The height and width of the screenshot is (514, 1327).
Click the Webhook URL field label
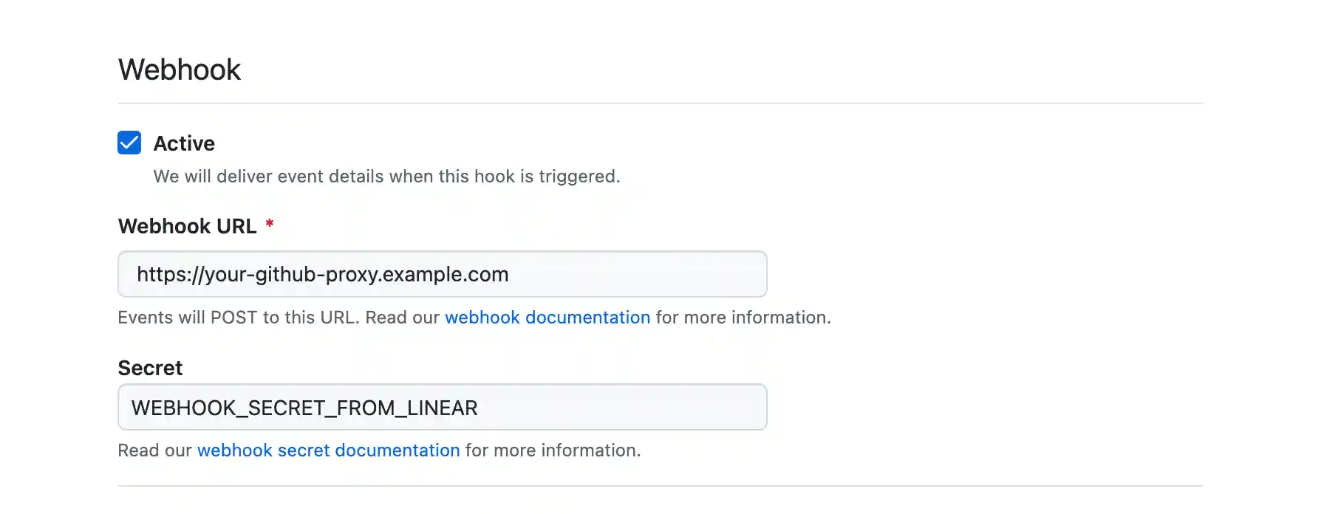[188, 225]
